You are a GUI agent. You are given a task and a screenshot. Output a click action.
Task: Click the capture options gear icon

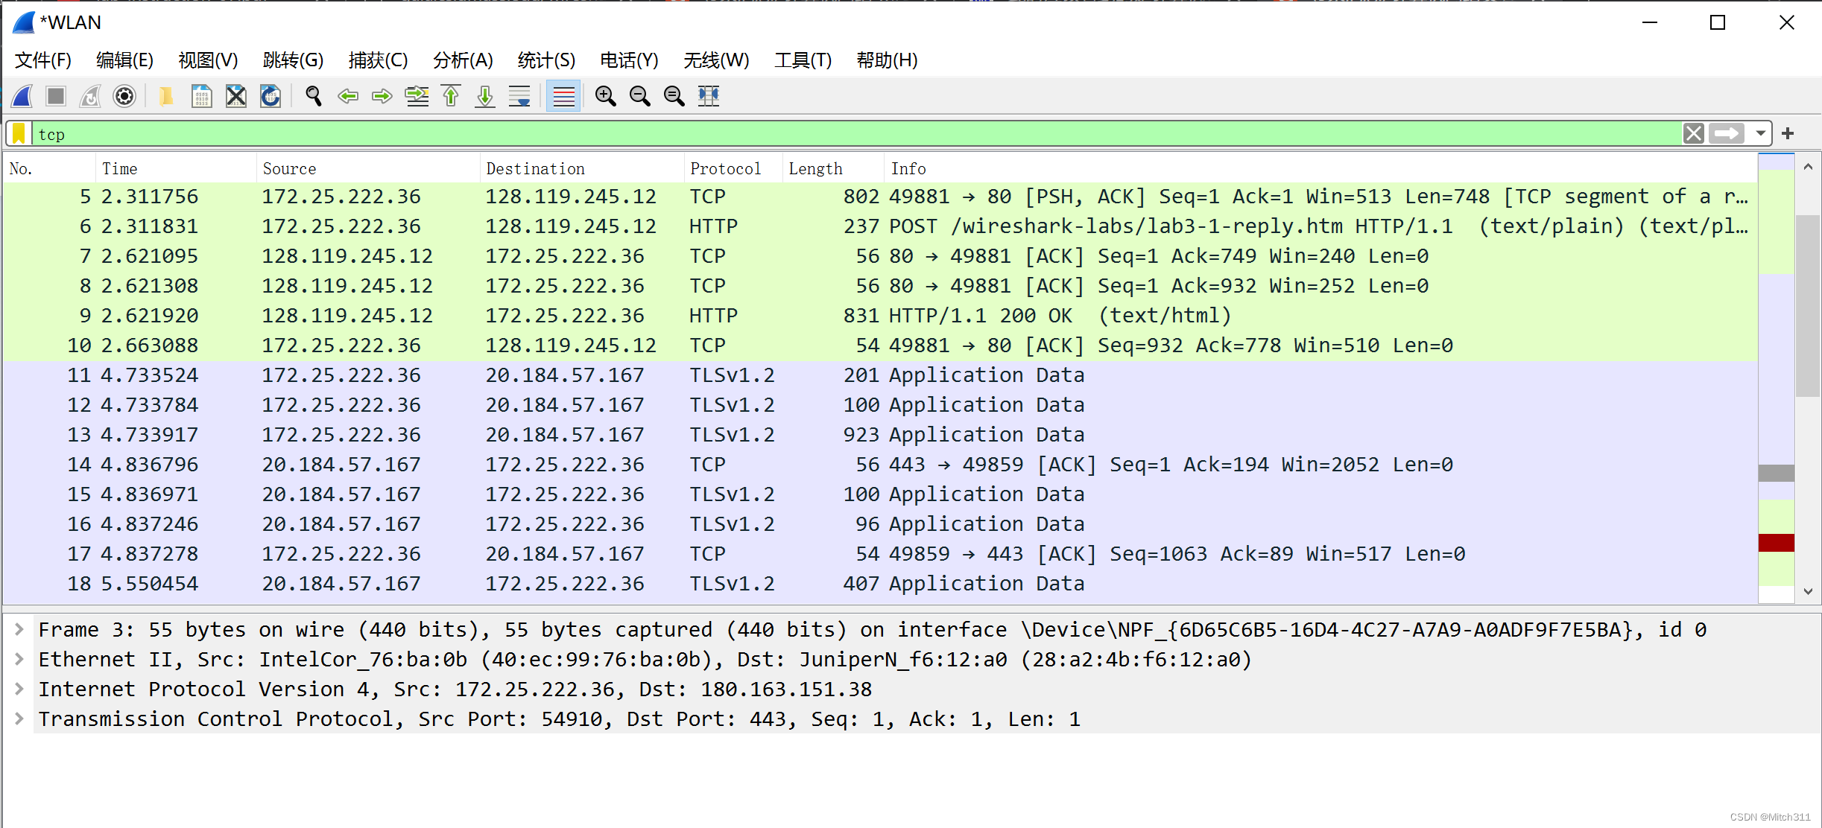pyautogui.click(x=124, y=96)
